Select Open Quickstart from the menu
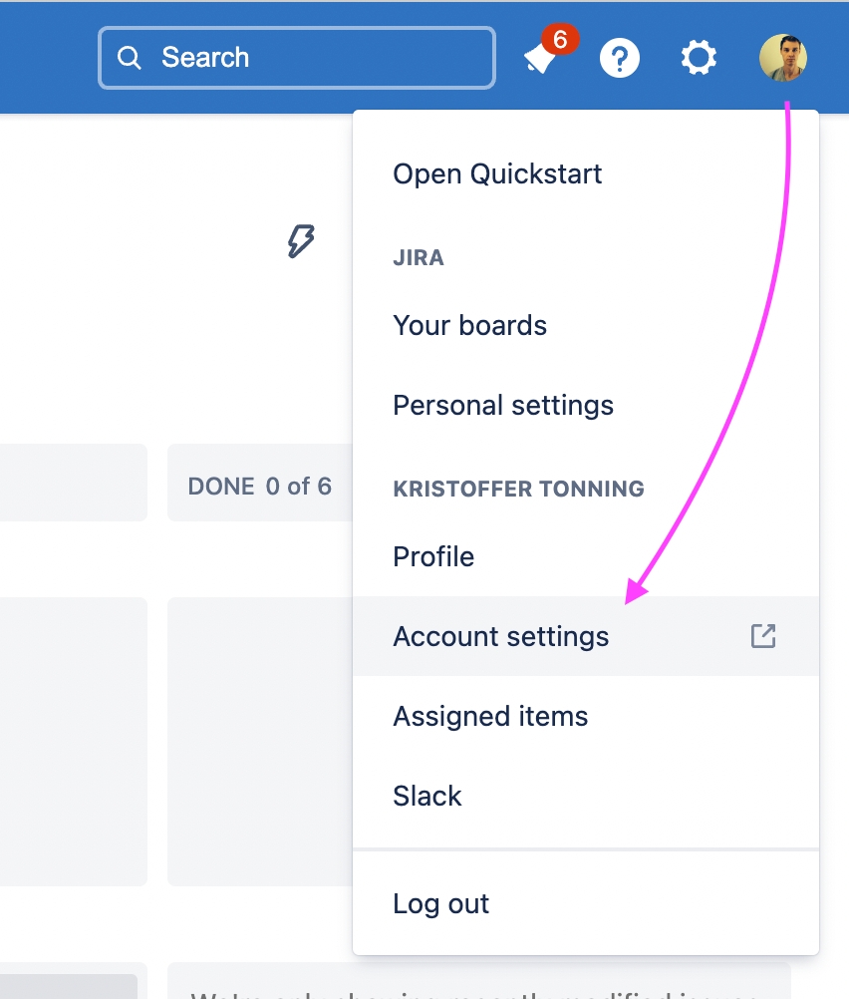 pos(497,173)
